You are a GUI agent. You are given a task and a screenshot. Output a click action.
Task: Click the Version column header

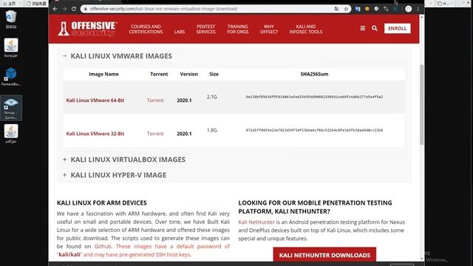click(x=189, y=74)
